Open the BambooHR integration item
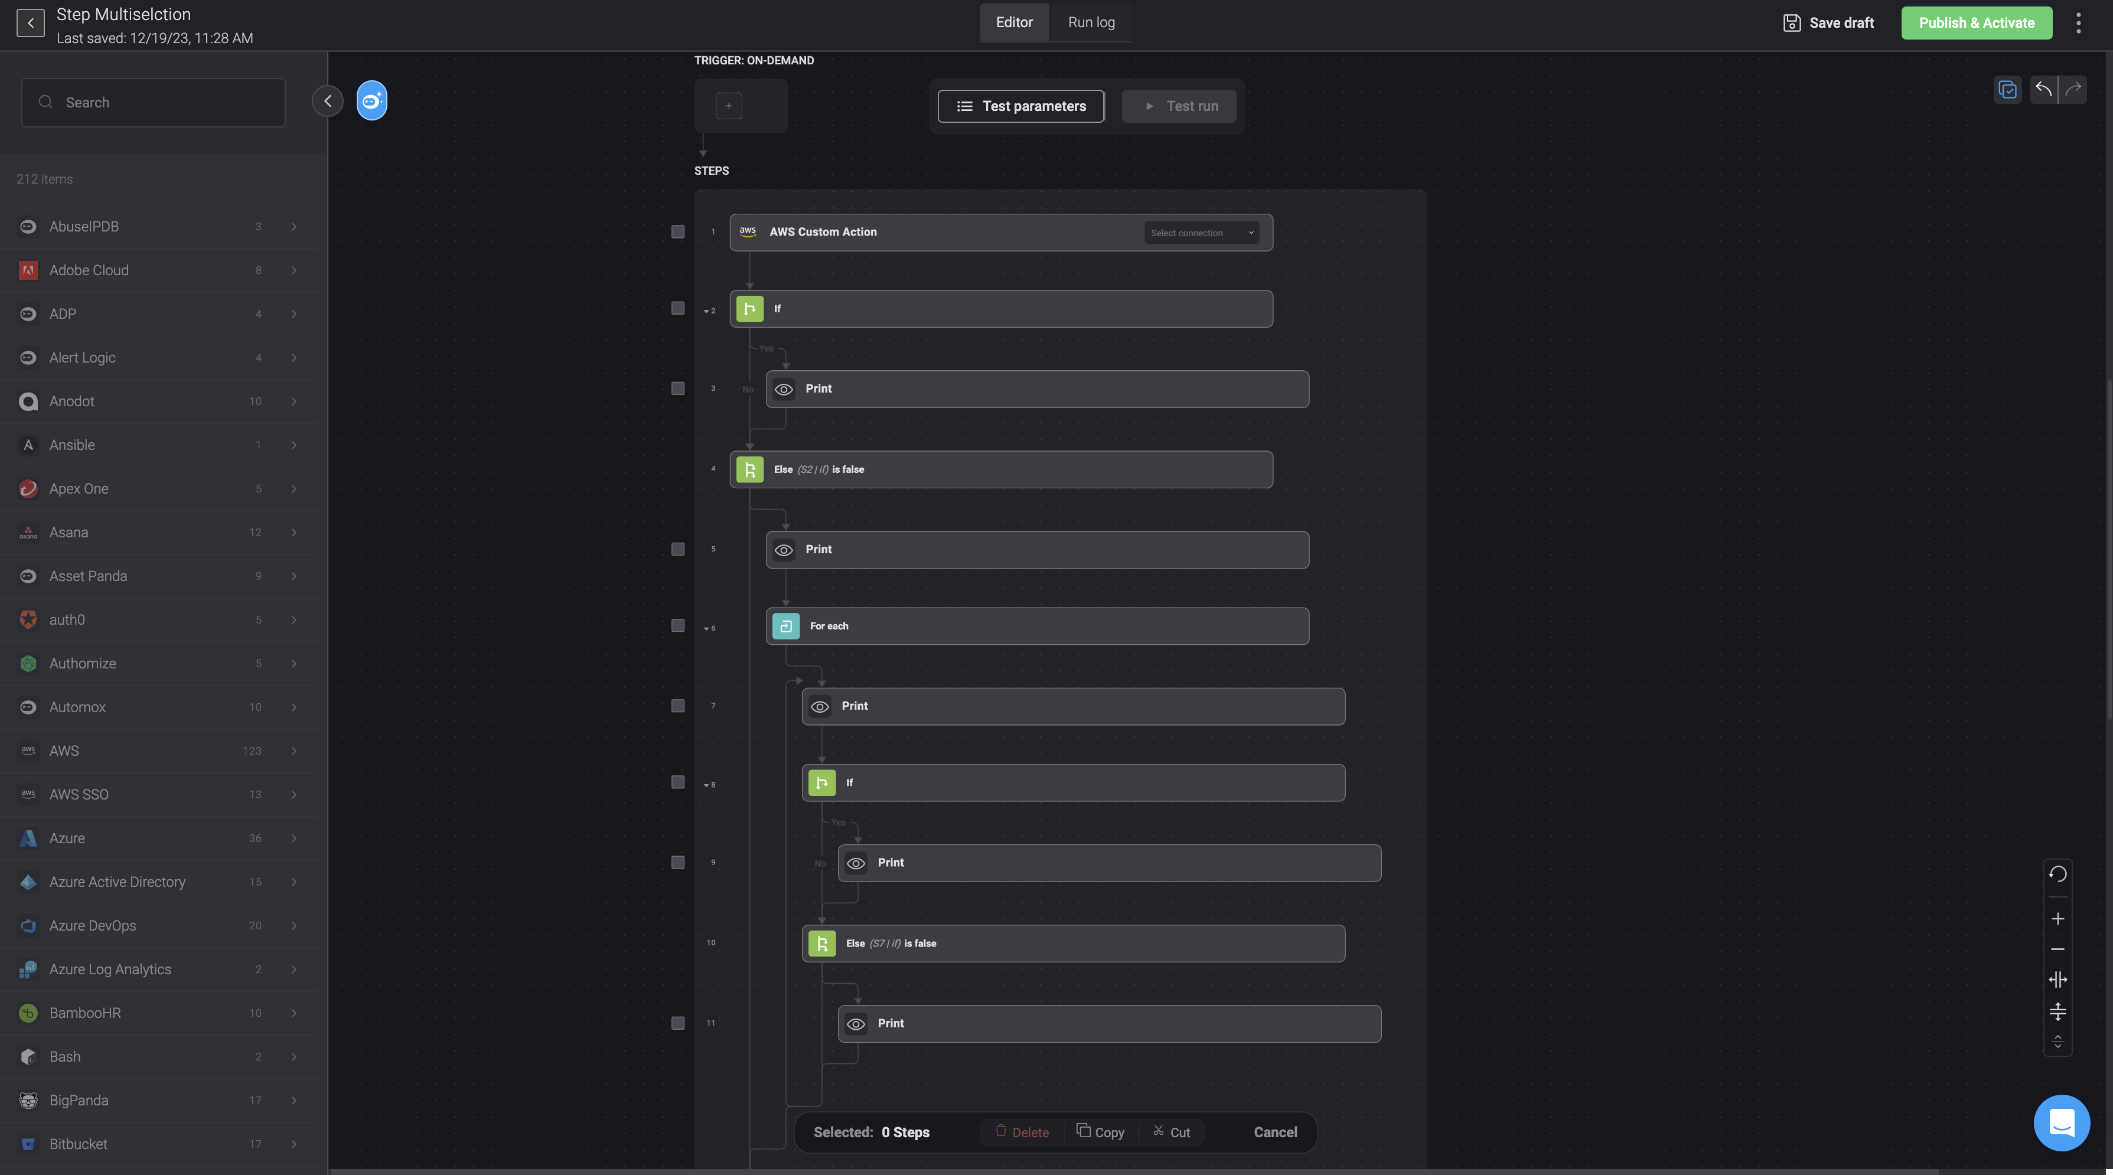Viewport: 2113px width, 1175px height. pyautogui.click(x=159, y=1013)
